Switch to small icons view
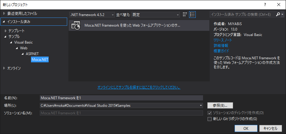 tap(185, 15)
